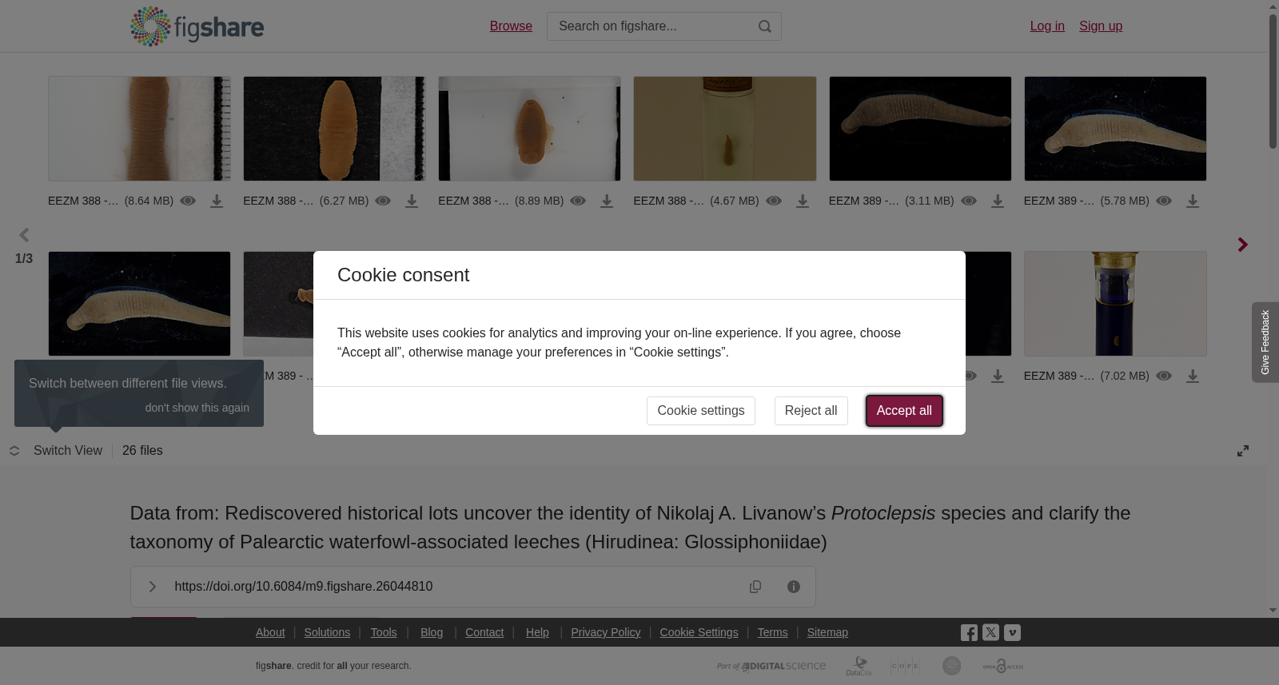Click the search magnifier icon

tap(765, 26)
